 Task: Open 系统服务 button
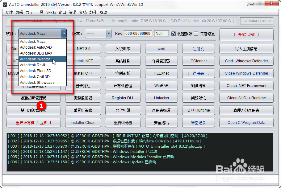pyautogui.click(x=123, y=61)
